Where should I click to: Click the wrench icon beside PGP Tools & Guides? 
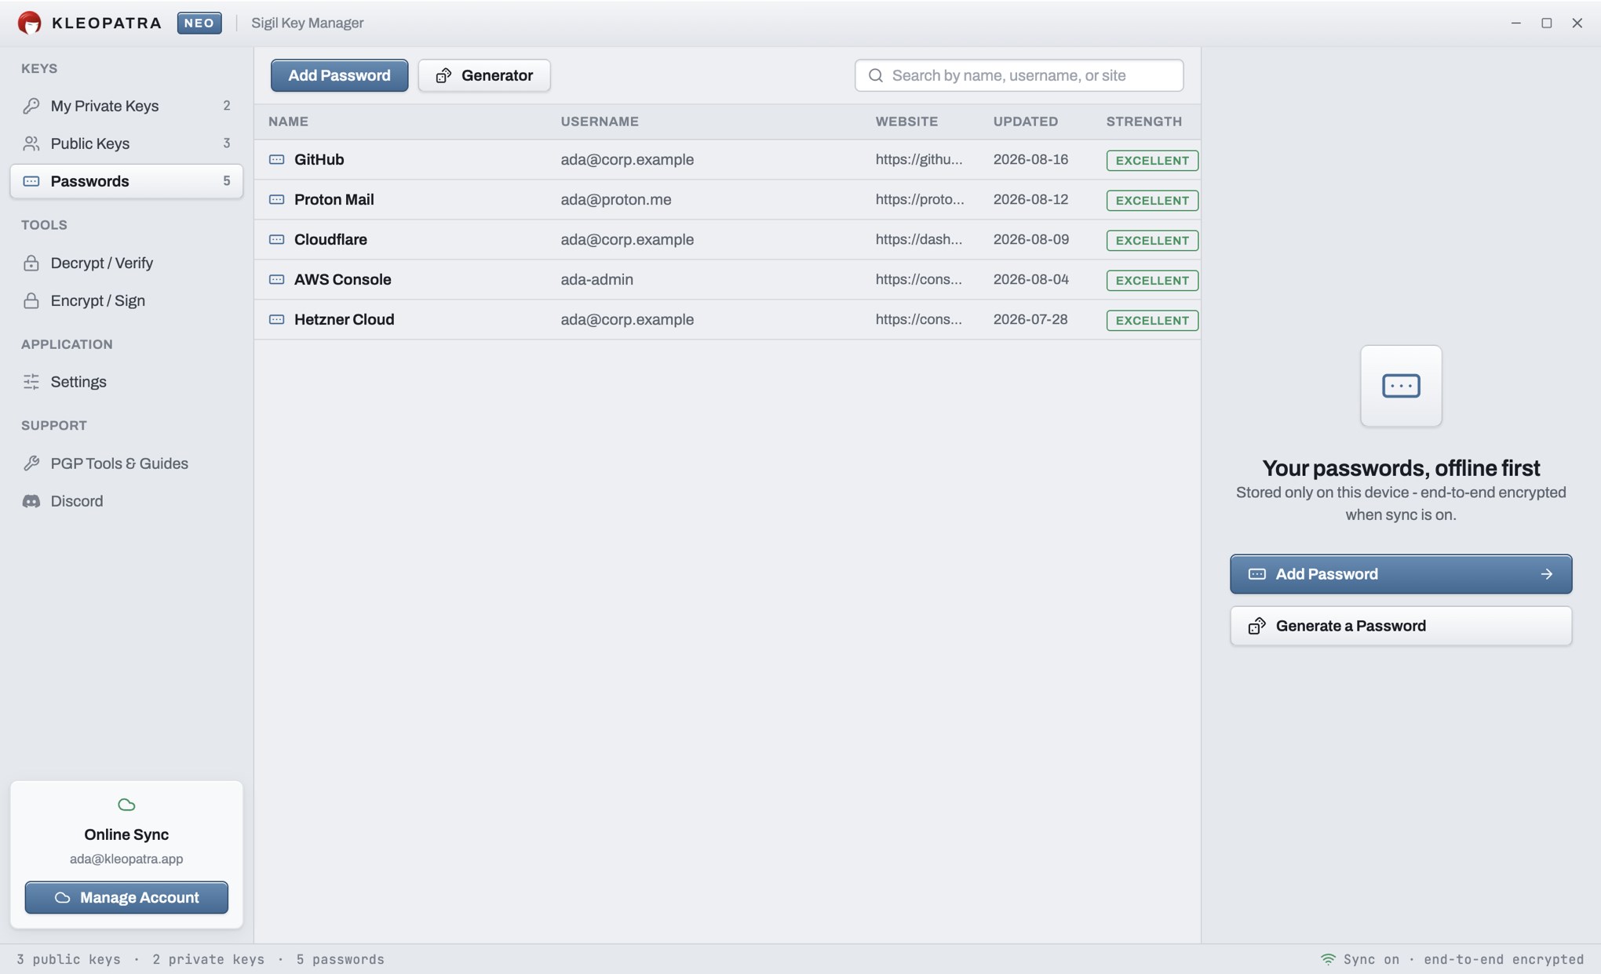31,463
